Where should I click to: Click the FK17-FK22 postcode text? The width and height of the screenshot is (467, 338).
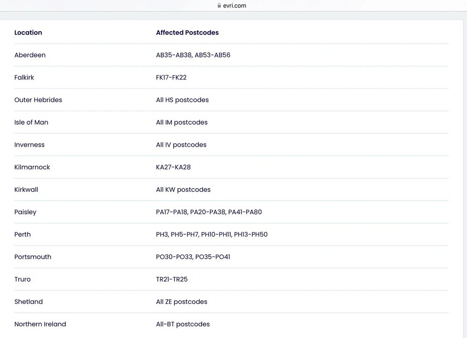(171, 78)
